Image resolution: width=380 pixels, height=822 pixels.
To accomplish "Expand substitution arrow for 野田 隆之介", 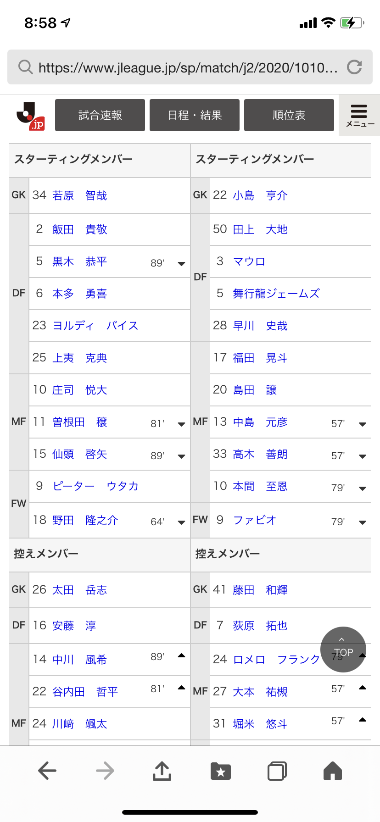I will (181, 522).
